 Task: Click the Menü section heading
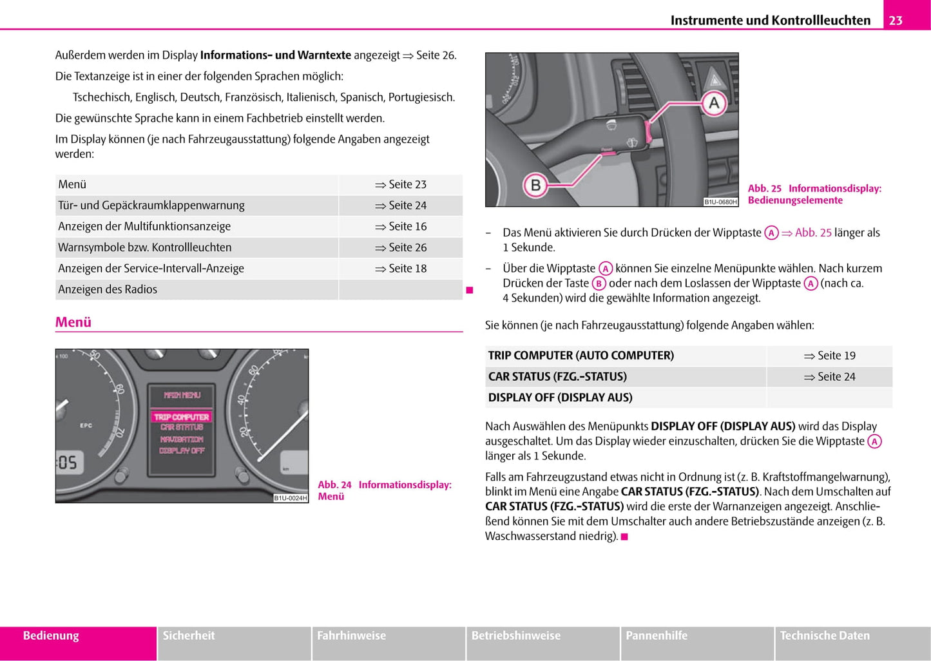(73, 322)
